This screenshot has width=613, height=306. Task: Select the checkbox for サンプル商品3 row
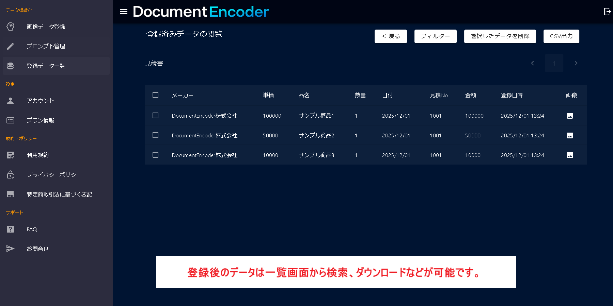pos(155,155)
